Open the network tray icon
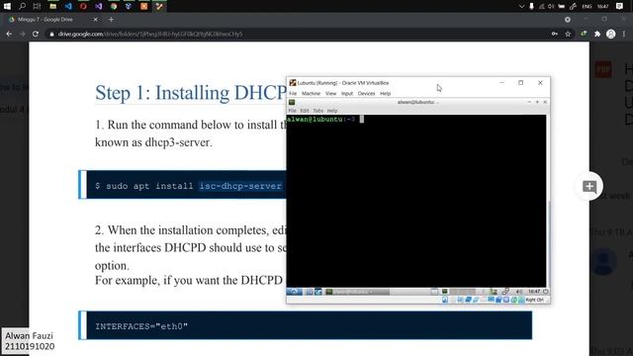The height and width of the screenshot is (356, 633). (541, 7)
